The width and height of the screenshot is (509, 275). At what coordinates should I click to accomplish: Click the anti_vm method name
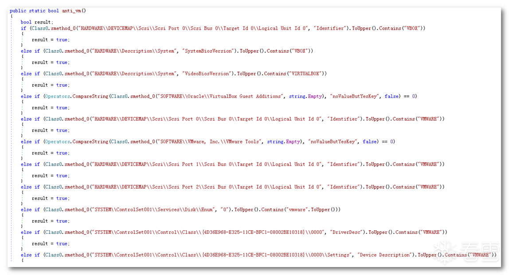[71, 11]
